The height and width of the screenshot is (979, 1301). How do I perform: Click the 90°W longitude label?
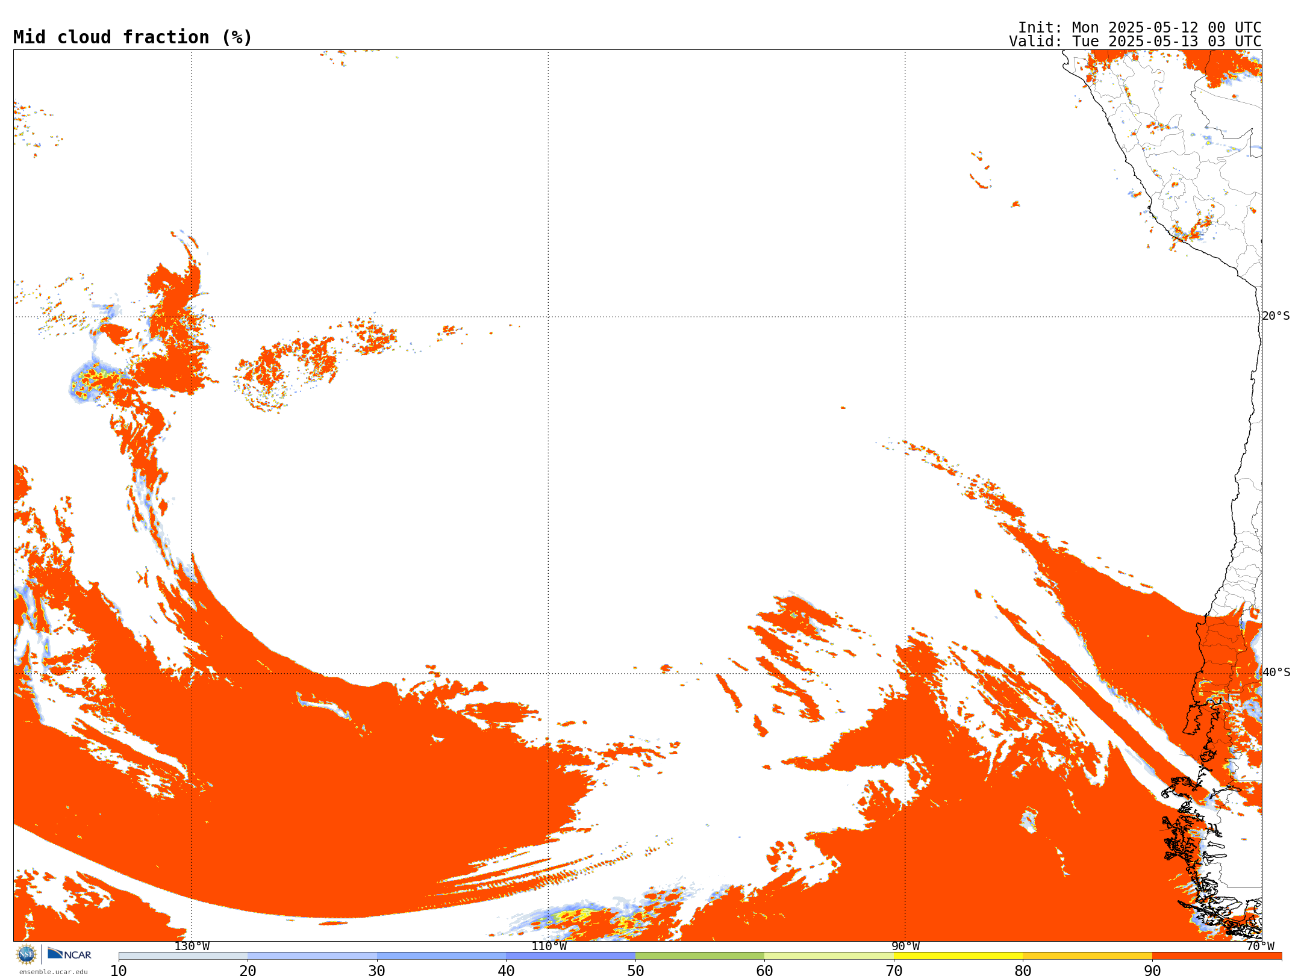tap(905, 946)
